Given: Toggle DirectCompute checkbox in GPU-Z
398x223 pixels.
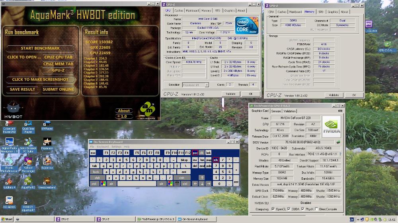Looking at the screenshot, I should coord(316,209).
